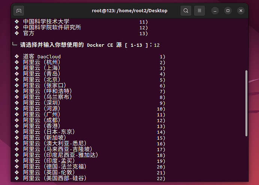Click number 14) beside 日本-东京
The height and width of the screenshot is (185, 259).
(x=161, y=132)
